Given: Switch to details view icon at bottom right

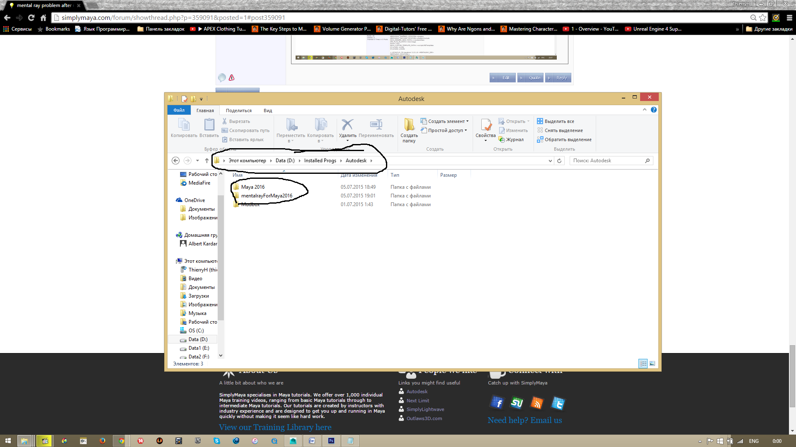Looking at the screenshot, I should pos(643,363).
